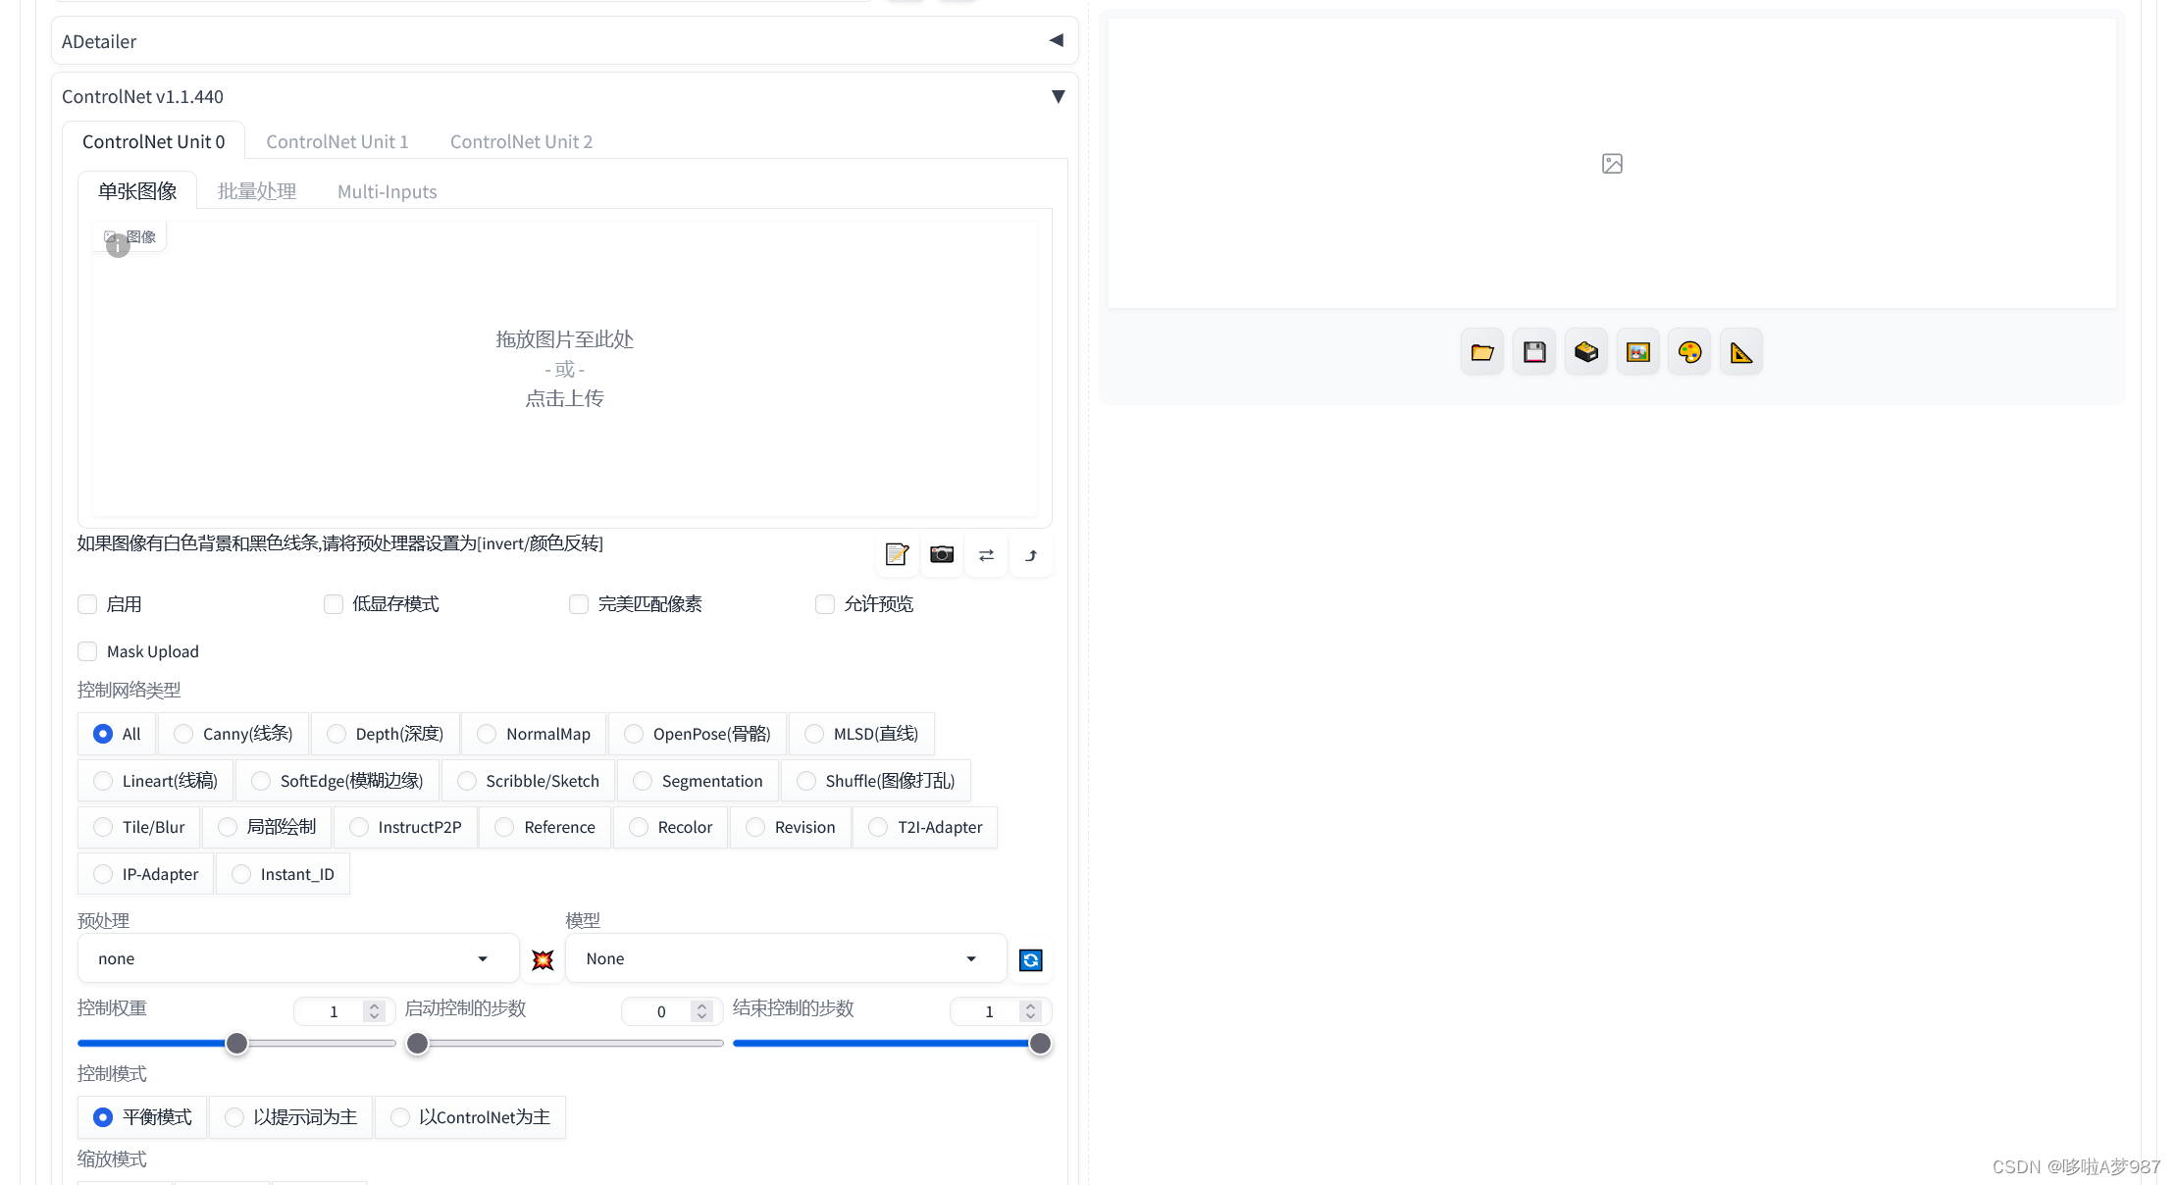Click the 3D box/shape tool icon
Image resolution: width=2176 pixels, height=1185 pixels.
[x=1586, y=350]
